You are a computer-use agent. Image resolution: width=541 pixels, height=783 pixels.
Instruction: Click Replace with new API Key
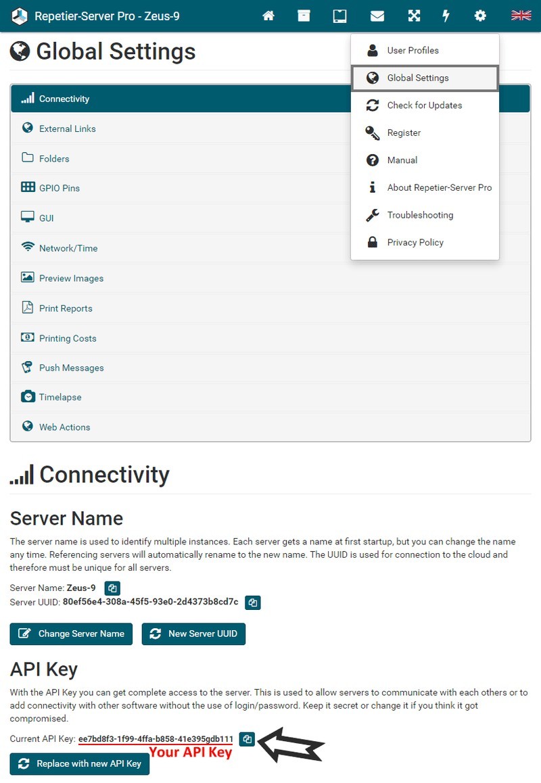point(79,763)
